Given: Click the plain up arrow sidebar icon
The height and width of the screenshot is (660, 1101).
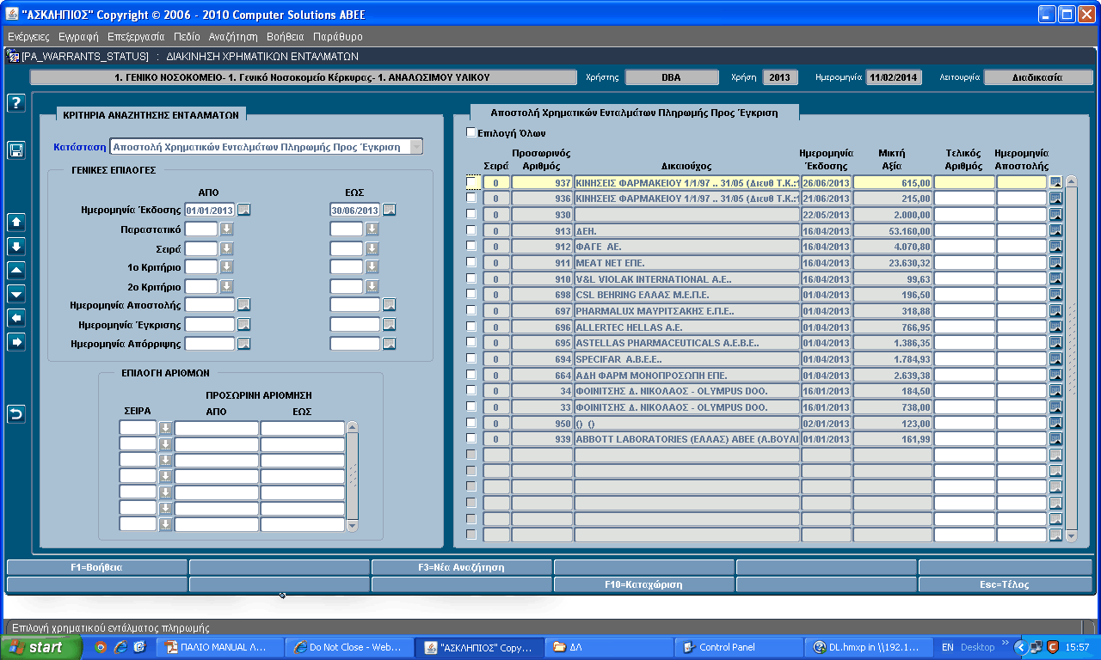Looking at the screenshot, I should [16, 271].
